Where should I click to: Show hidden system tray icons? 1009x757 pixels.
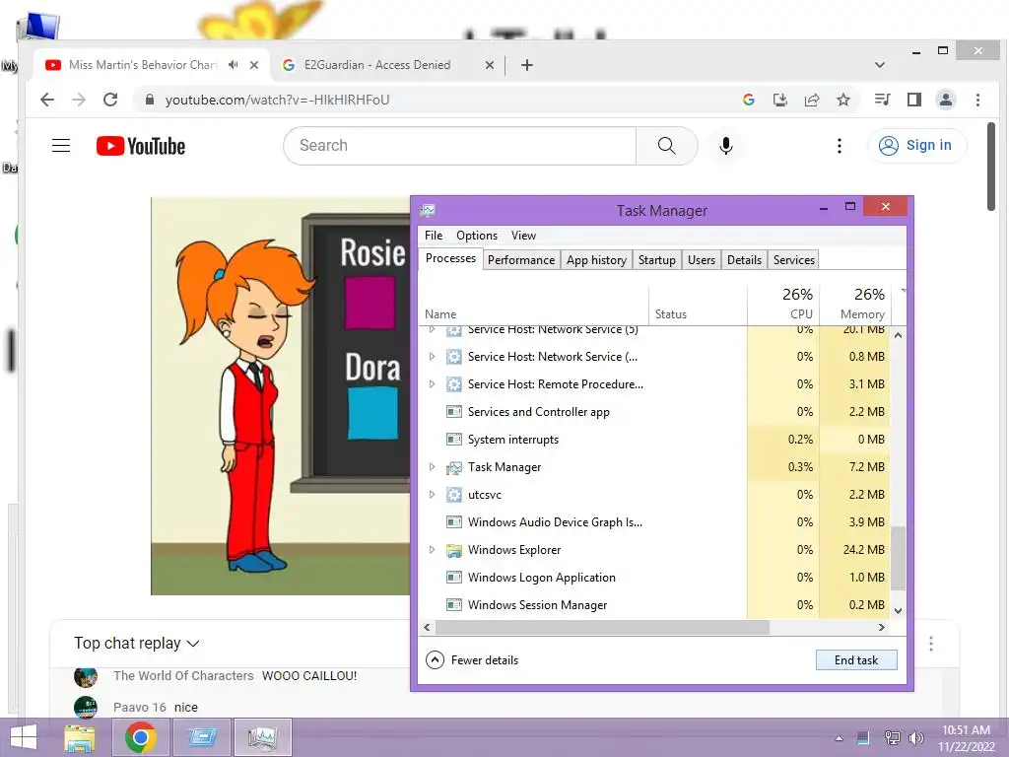coord(839,738)
